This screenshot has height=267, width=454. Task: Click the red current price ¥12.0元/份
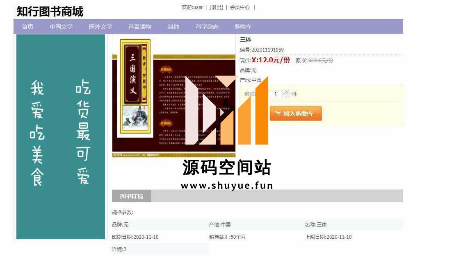(x=271, y=60)
